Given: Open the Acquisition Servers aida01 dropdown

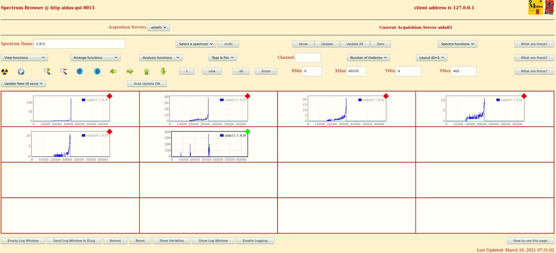Looking at the screenshot, I should click(158, 27).
